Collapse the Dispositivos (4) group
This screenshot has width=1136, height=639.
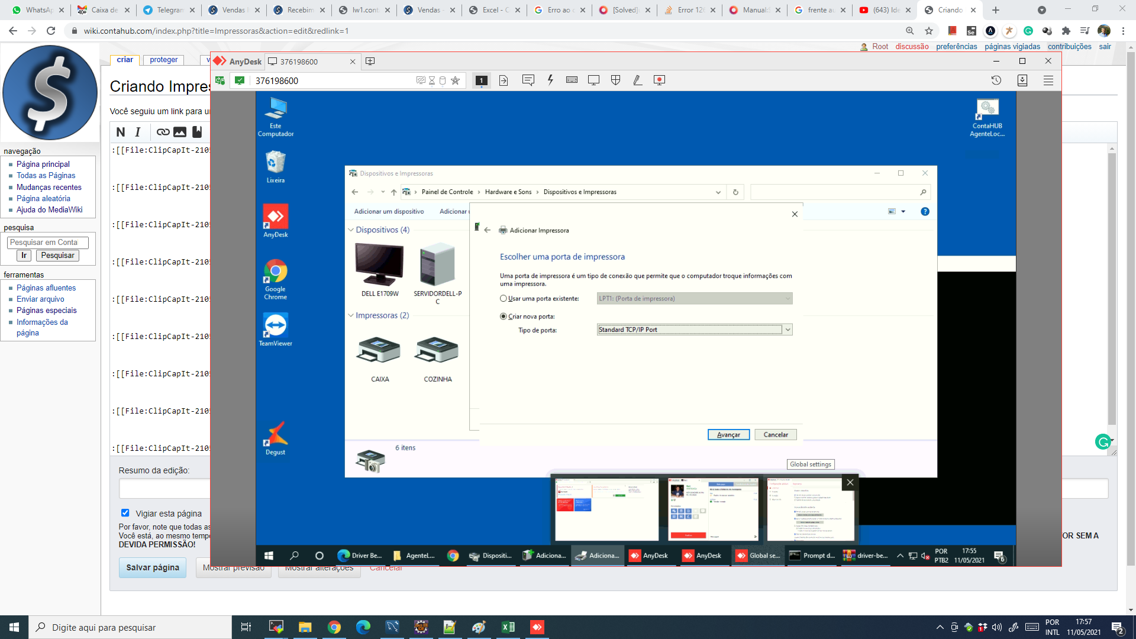click(350, 230)
